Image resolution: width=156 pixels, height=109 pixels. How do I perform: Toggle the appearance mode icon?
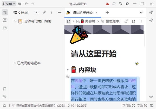tap(127, 4)
